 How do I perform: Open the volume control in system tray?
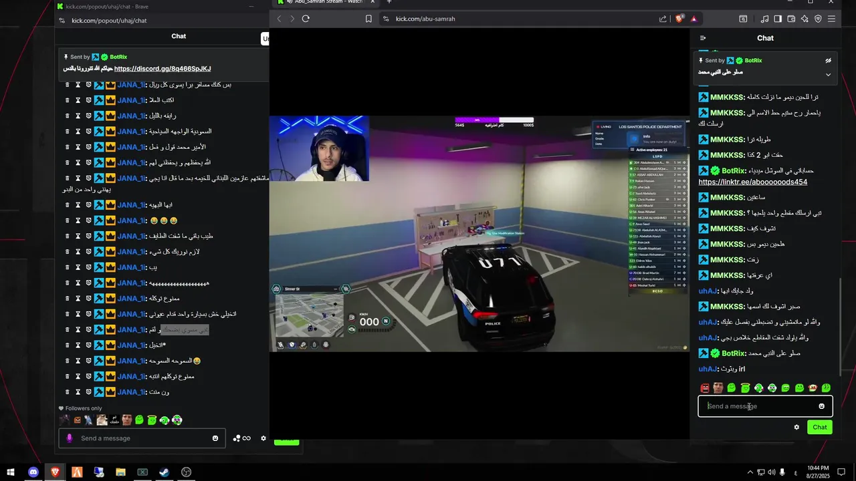click(771, 472)
